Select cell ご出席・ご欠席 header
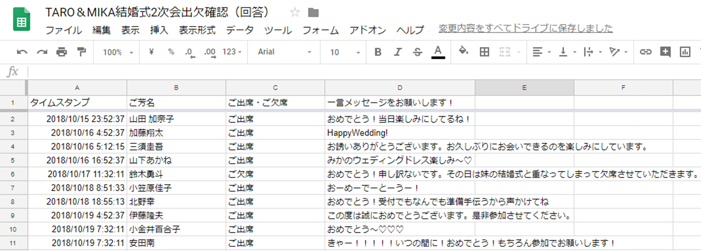Image resolution: width=701 pixels, height=252 pixels. [275, 103]
